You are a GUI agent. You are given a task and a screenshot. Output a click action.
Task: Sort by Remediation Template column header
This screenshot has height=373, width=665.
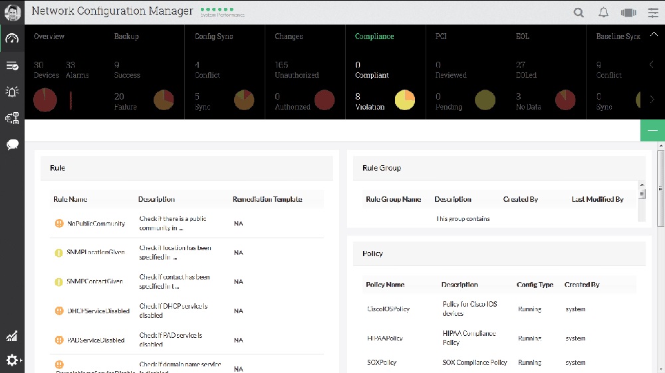tap(267, 199)
